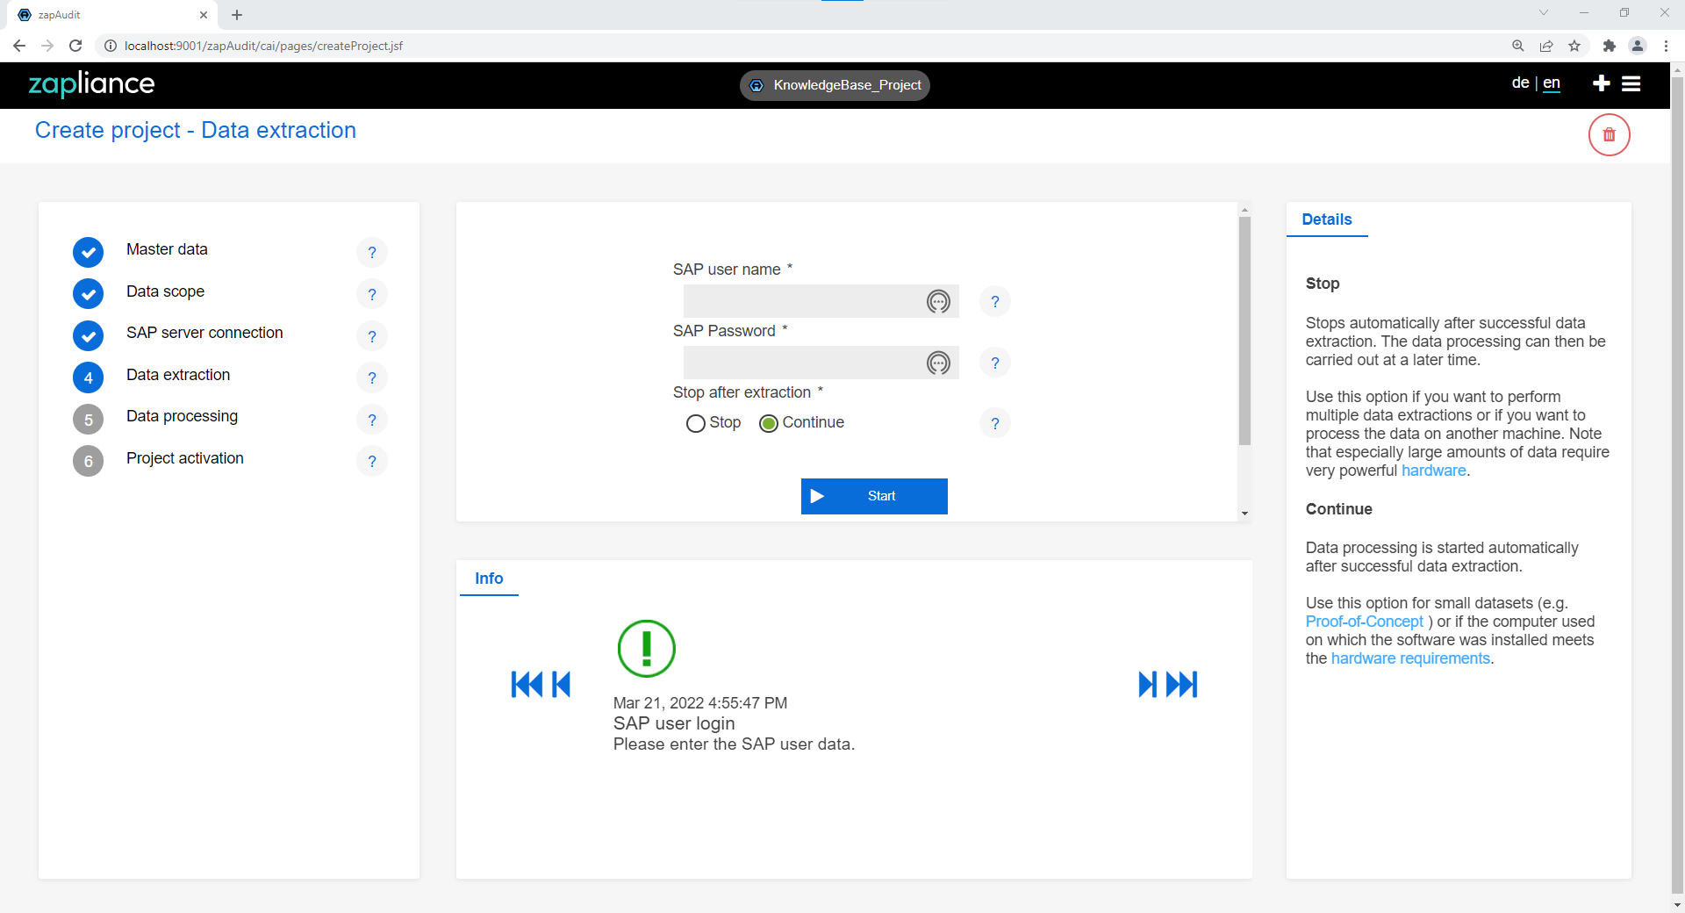Go to SAP server connection step label
The width and height of the screenshot is (1685, 913).
click(x=204, y=333)
